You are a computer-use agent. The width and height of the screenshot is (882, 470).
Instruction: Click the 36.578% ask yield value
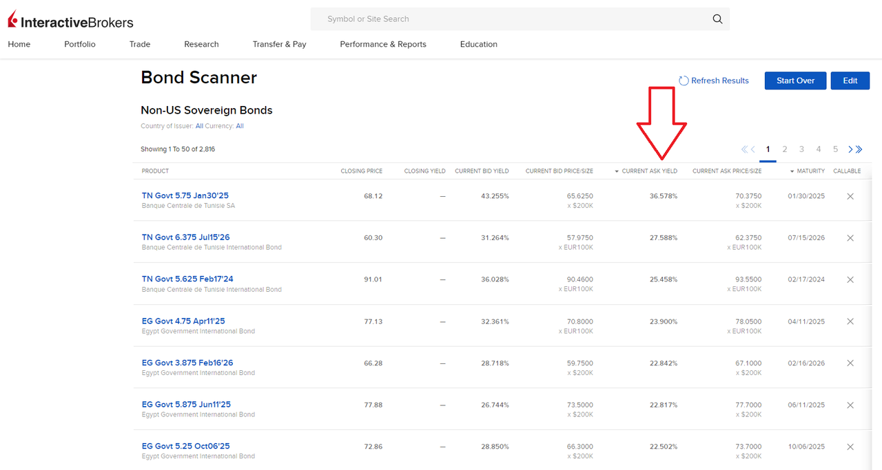pyautogui.click(x=664, y=196)
